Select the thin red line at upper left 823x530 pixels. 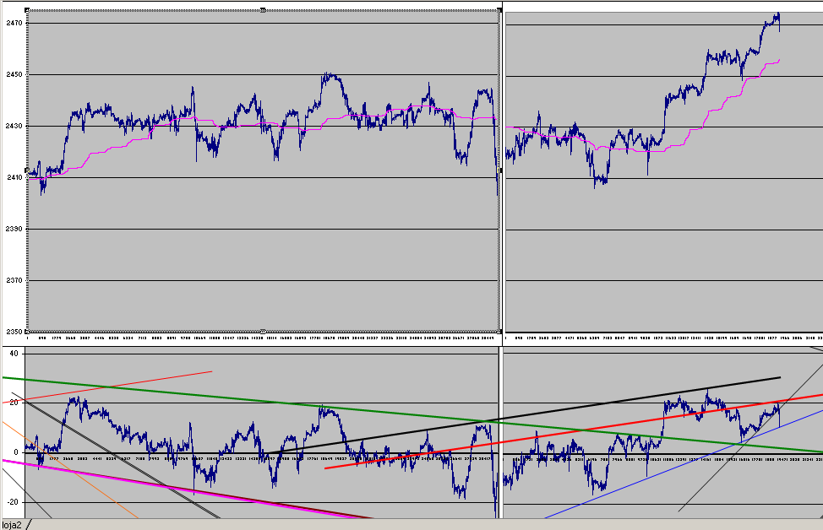pyautogui.click(x=107, y=387)
